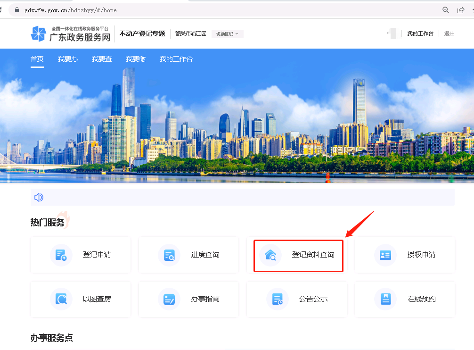Click the speaker announcement icon
474x350 pixels.
[x=39, y=197]
